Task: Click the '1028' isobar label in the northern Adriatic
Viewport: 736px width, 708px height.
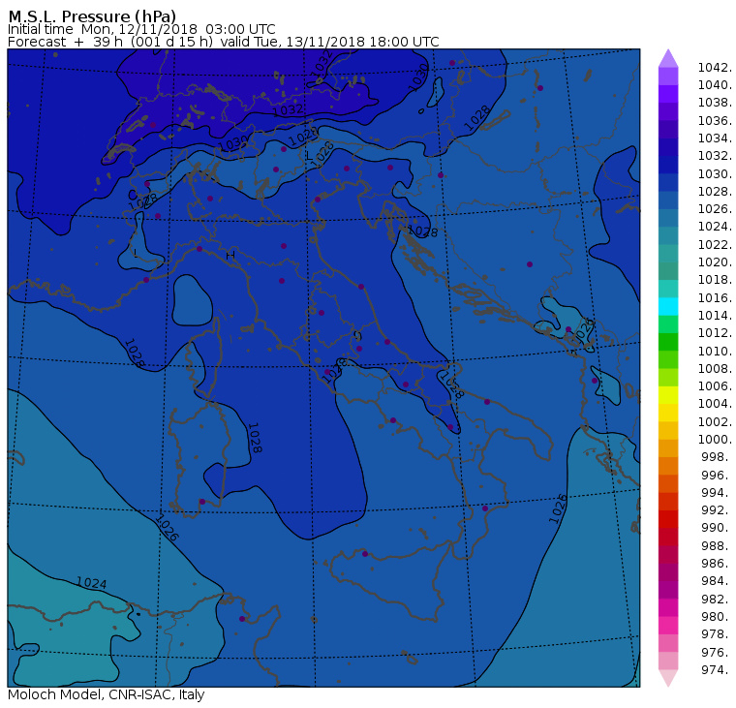Action: pyautogui.click(x=422, y=231)
